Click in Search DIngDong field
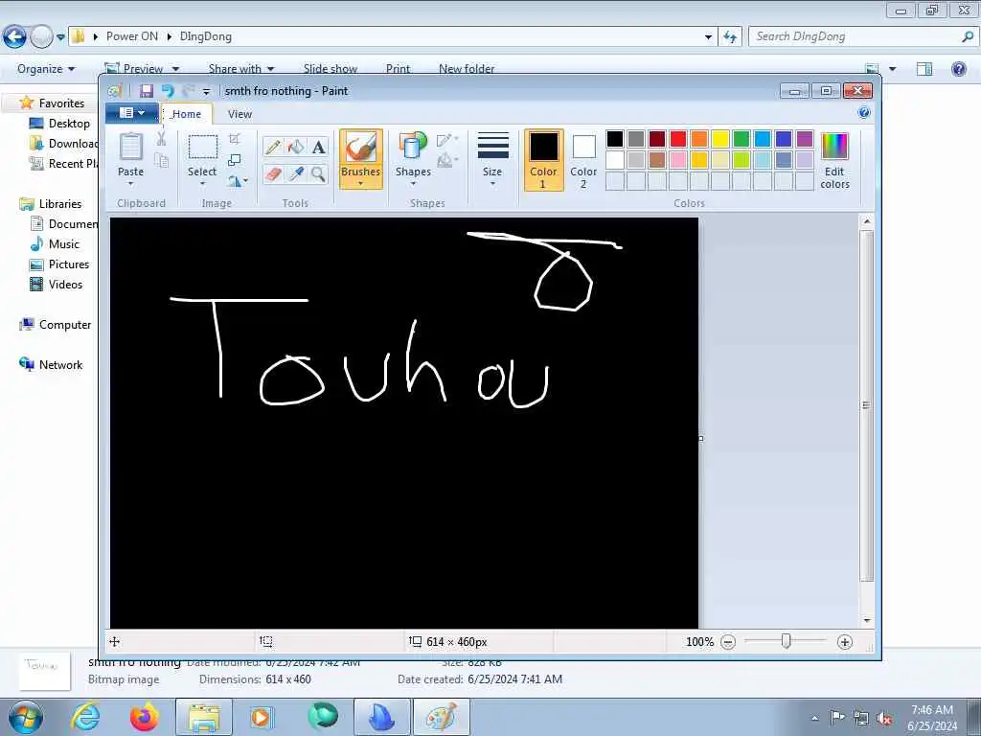The height and width of the screenshot is (736, 981). pyautogui.click(x=863, y=37)
